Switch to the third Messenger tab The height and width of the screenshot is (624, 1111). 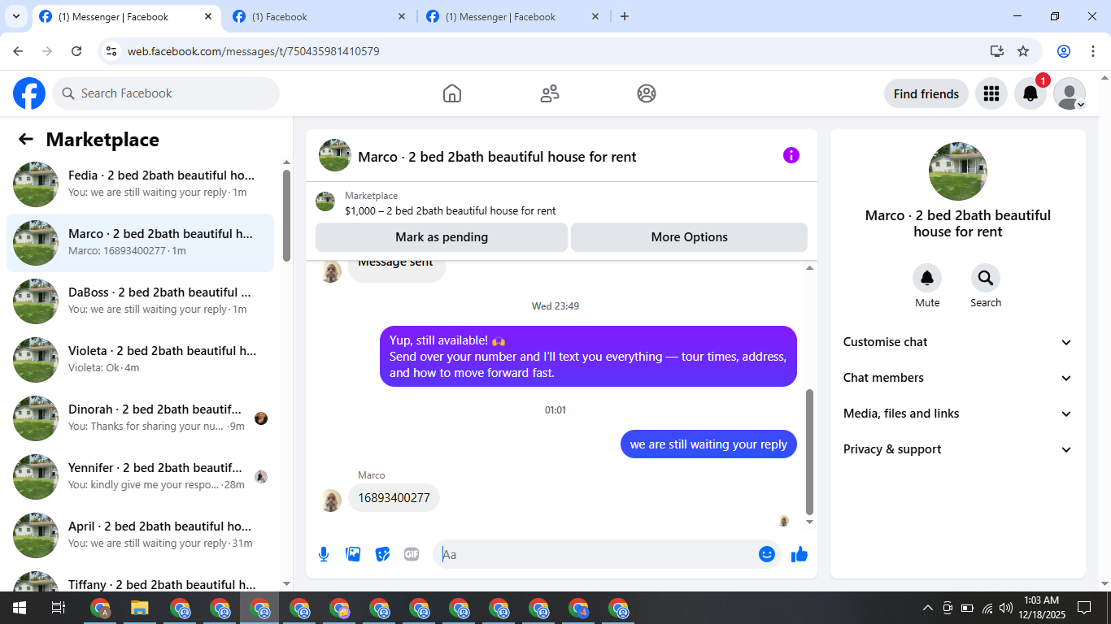tap(512, 16)
